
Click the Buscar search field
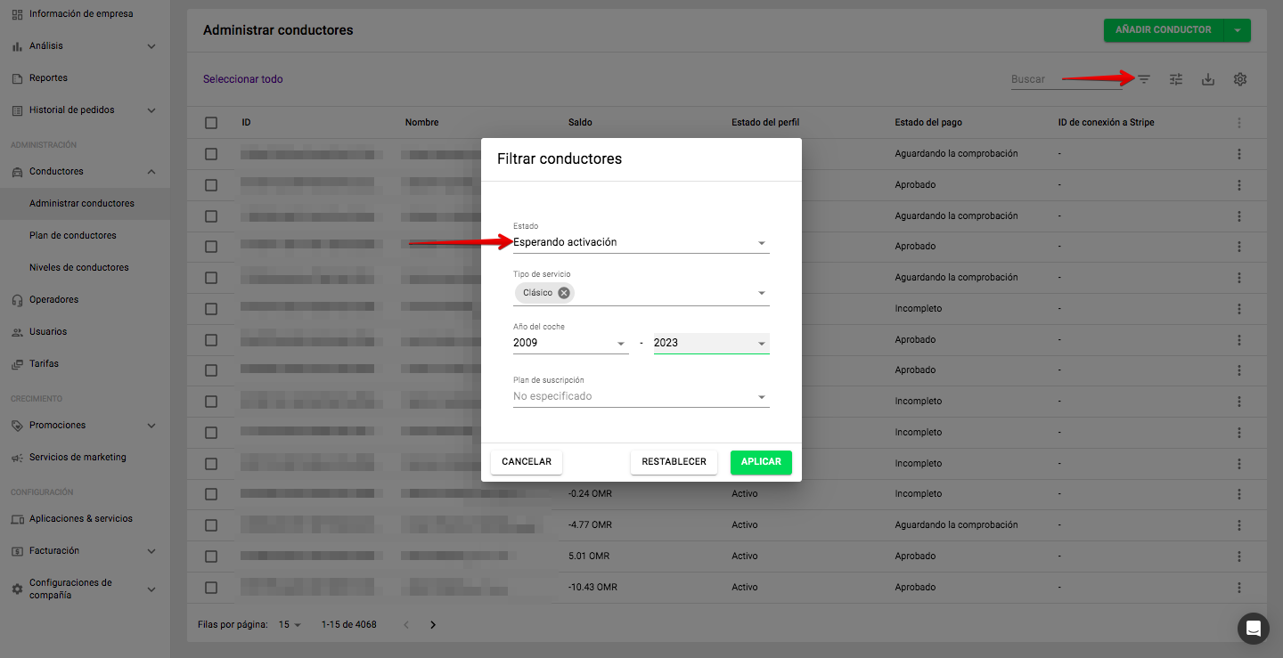pos(1065,79)
